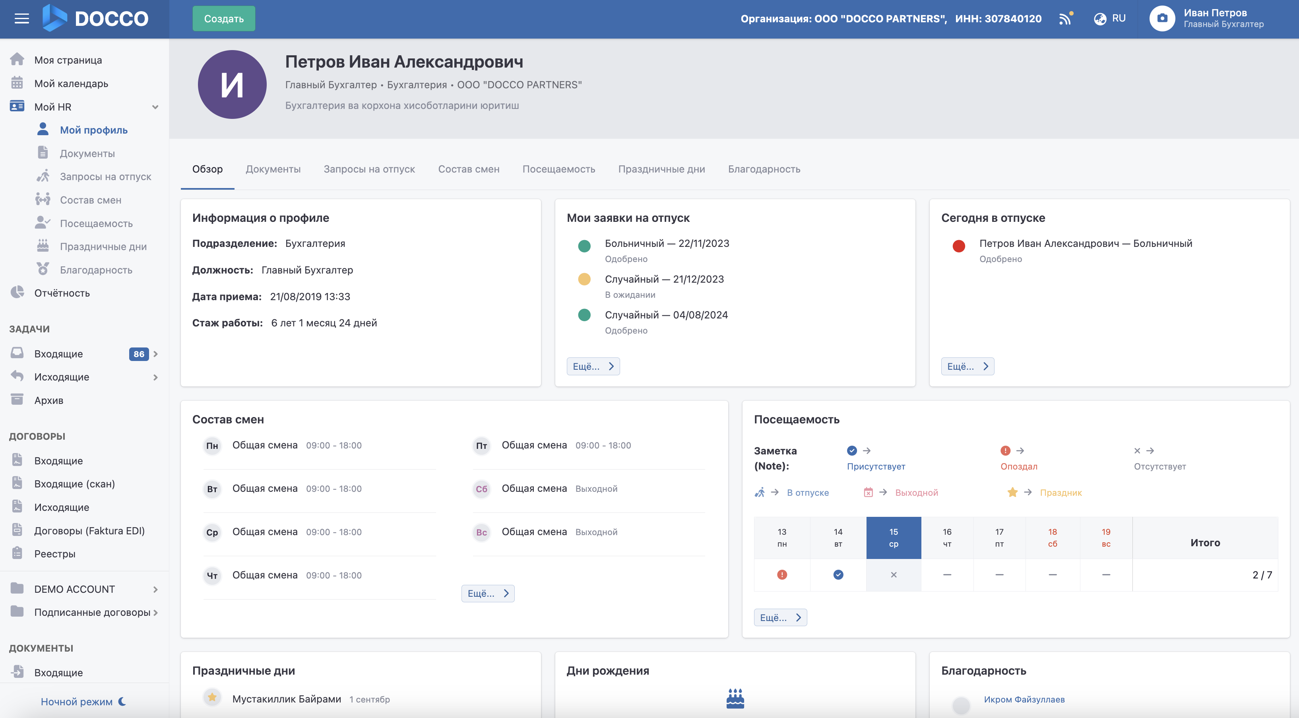Switch to the Посещаемость tab
The width and height of the screenshot is (1299, 718).
[x=558, y=169]
